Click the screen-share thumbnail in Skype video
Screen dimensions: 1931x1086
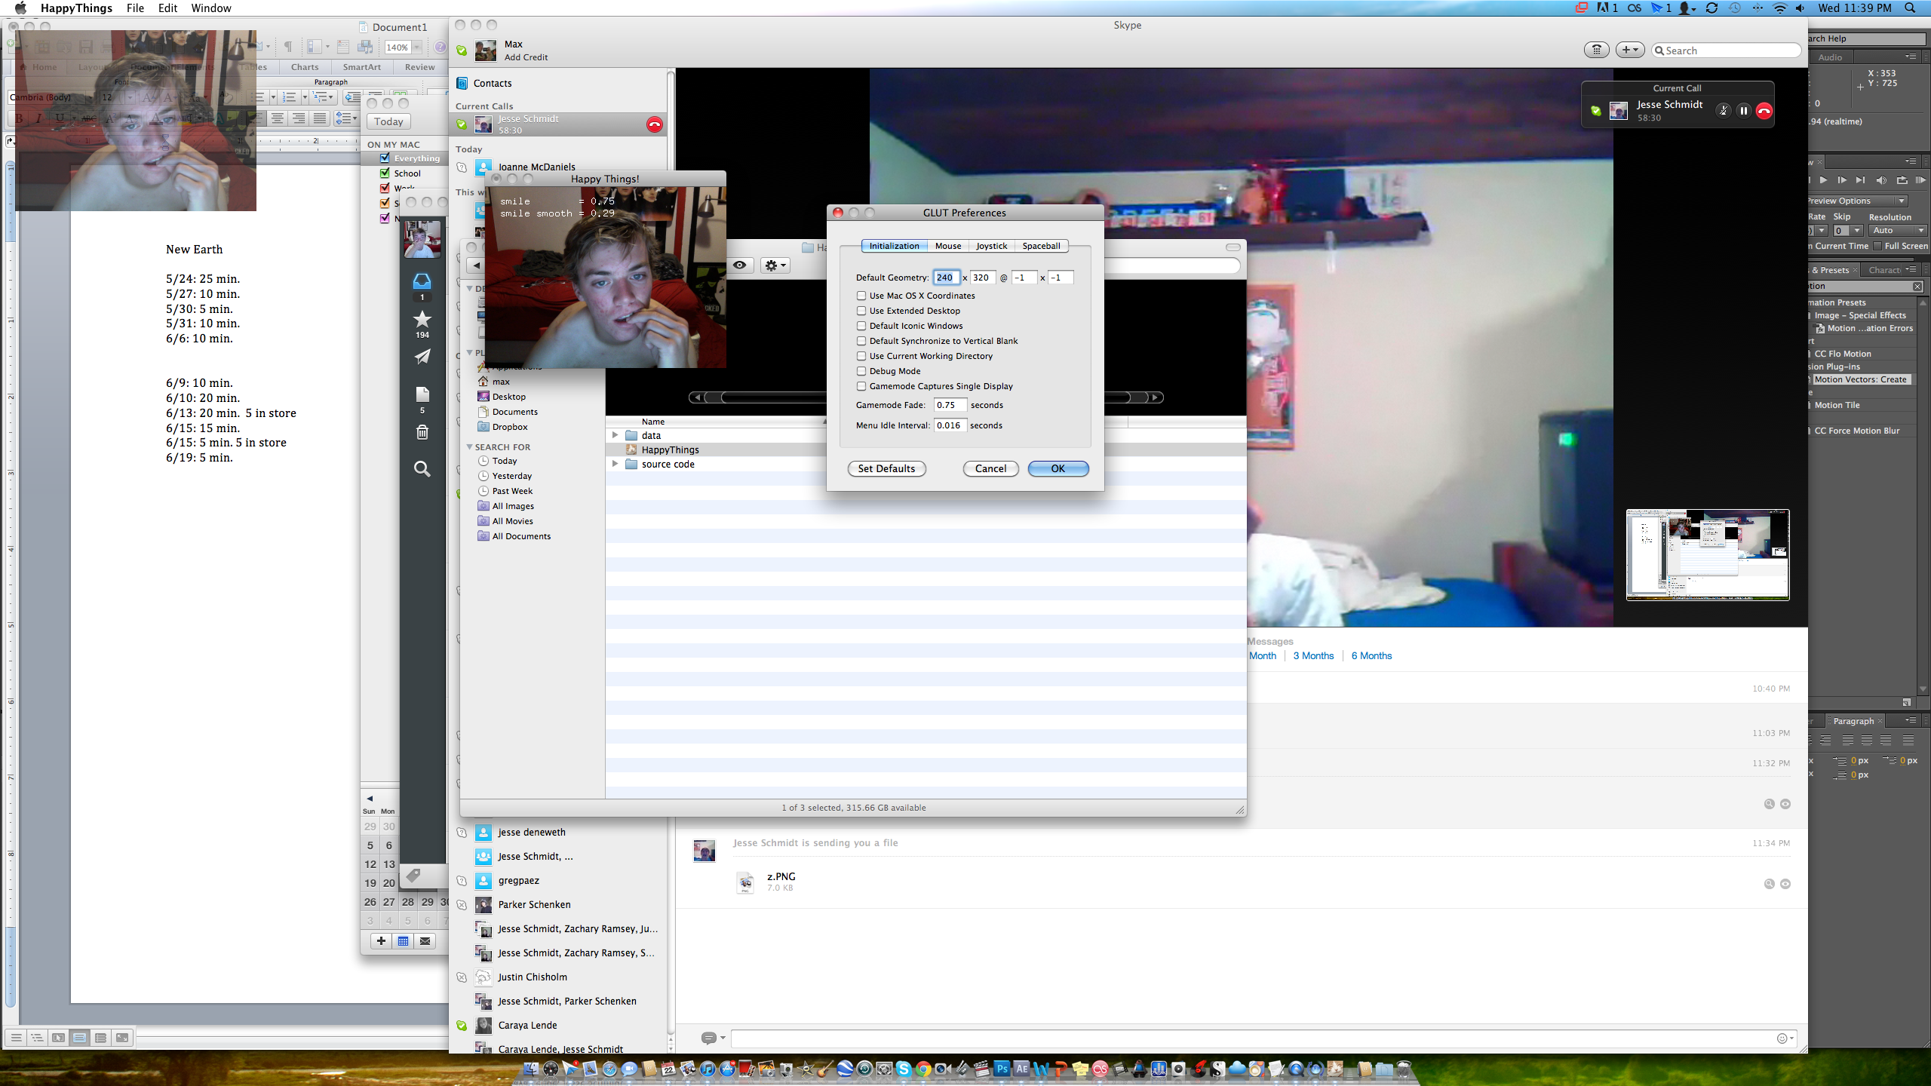(x=1708, y=554)
